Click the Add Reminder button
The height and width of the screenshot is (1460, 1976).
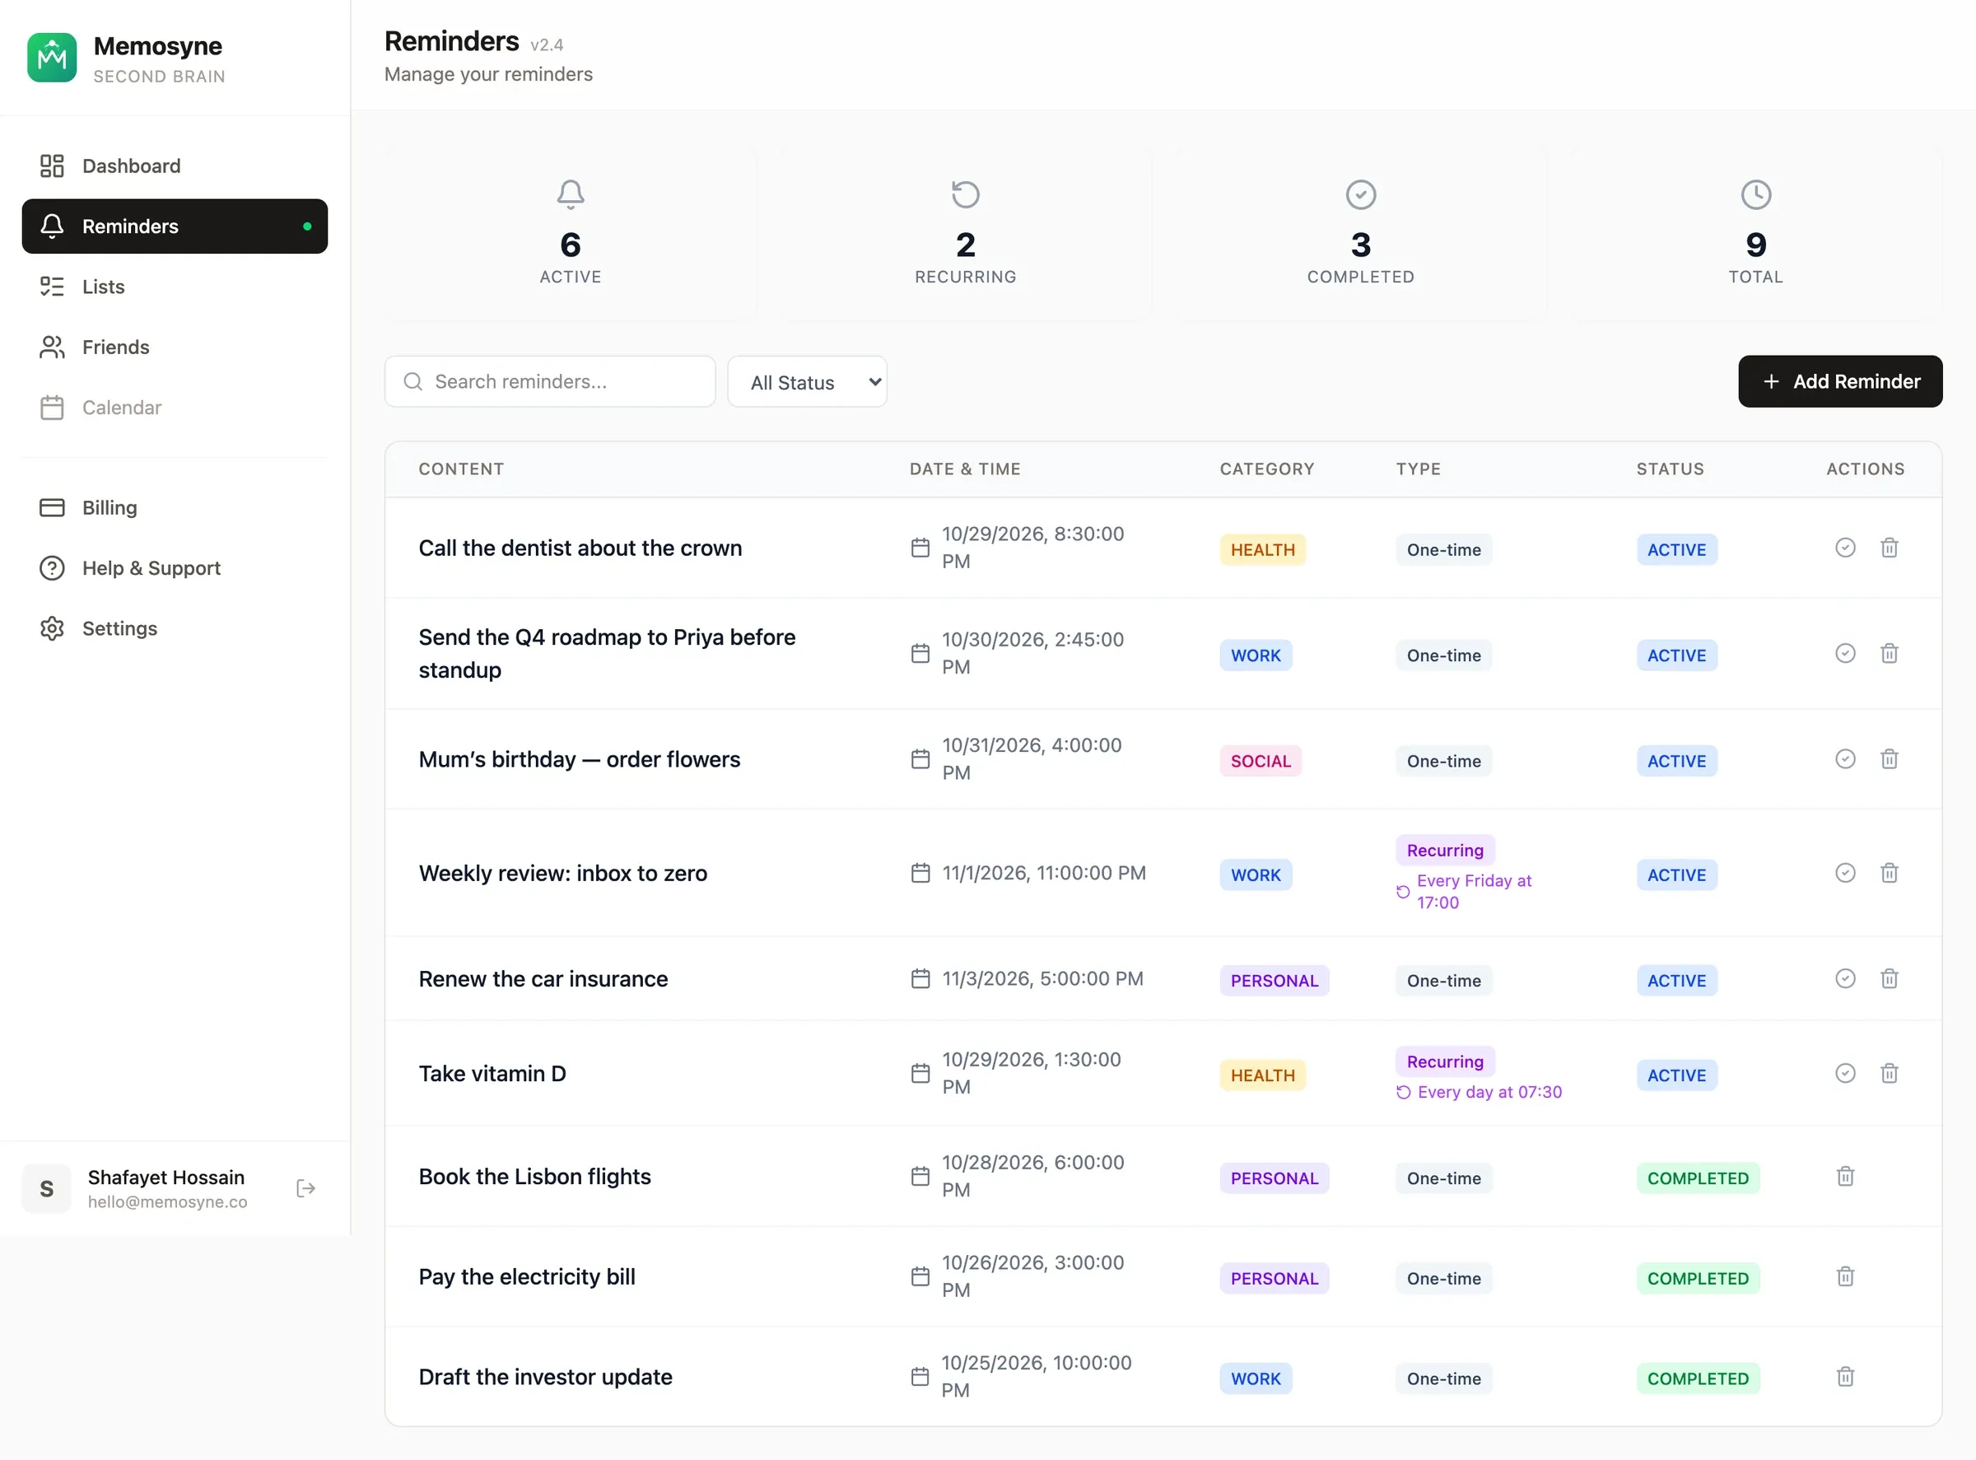tap(1840, 382)
